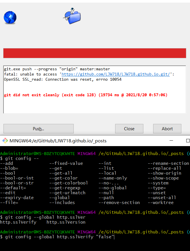Click the '--global' option in completion list

click(x=60, y=198)
